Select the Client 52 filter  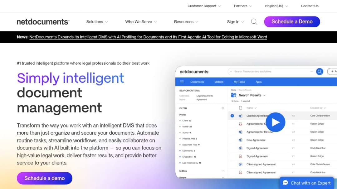tap(187, 121)
